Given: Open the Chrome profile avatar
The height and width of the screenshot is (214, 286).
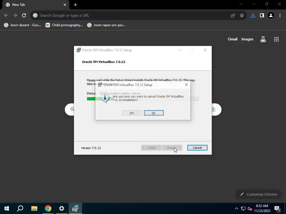Looking at the screenshot, I should point(271,16).
